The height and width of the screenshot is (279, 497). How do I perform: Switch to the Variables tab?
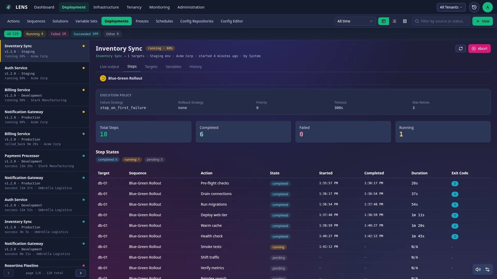point(173,67)
